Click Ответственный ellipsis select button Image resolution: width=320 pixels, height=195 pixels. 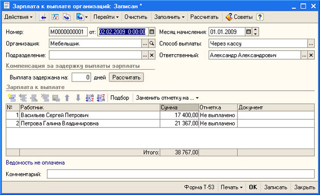coord(304,55)
